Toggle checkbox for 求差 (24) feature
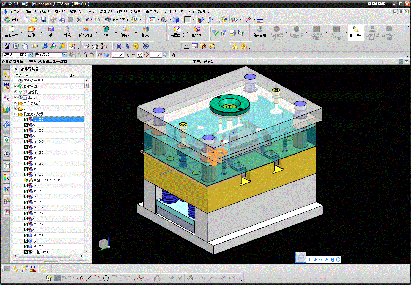411x285 pixels. (x=26, y=252)
